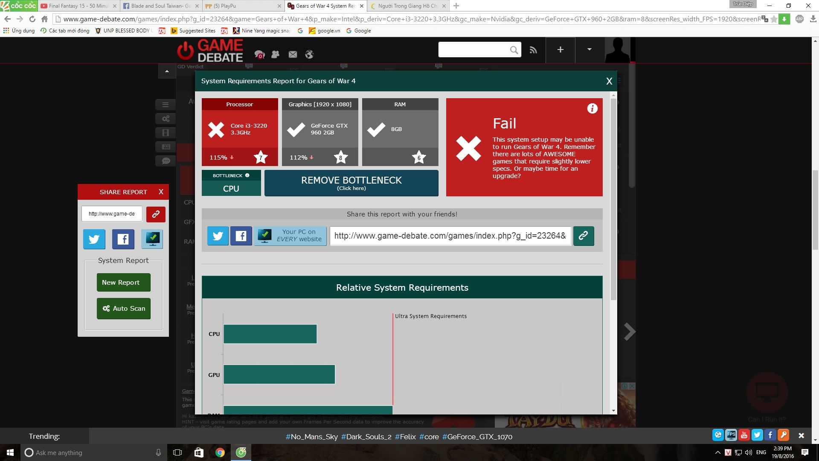Click red link icon in Share Report panel
The width and height of the screenshot is (819, 461).
click(156, 214)
